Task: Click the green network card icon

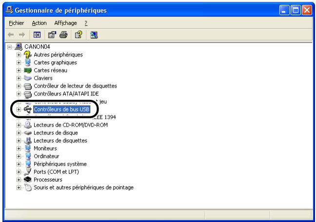Action: pyautogui.click(x=28, y=70)
